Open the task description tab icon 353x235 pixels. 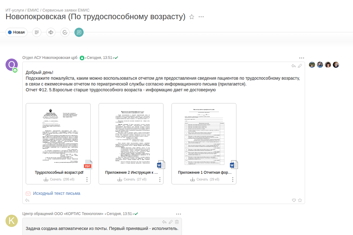tap(37, 32)
